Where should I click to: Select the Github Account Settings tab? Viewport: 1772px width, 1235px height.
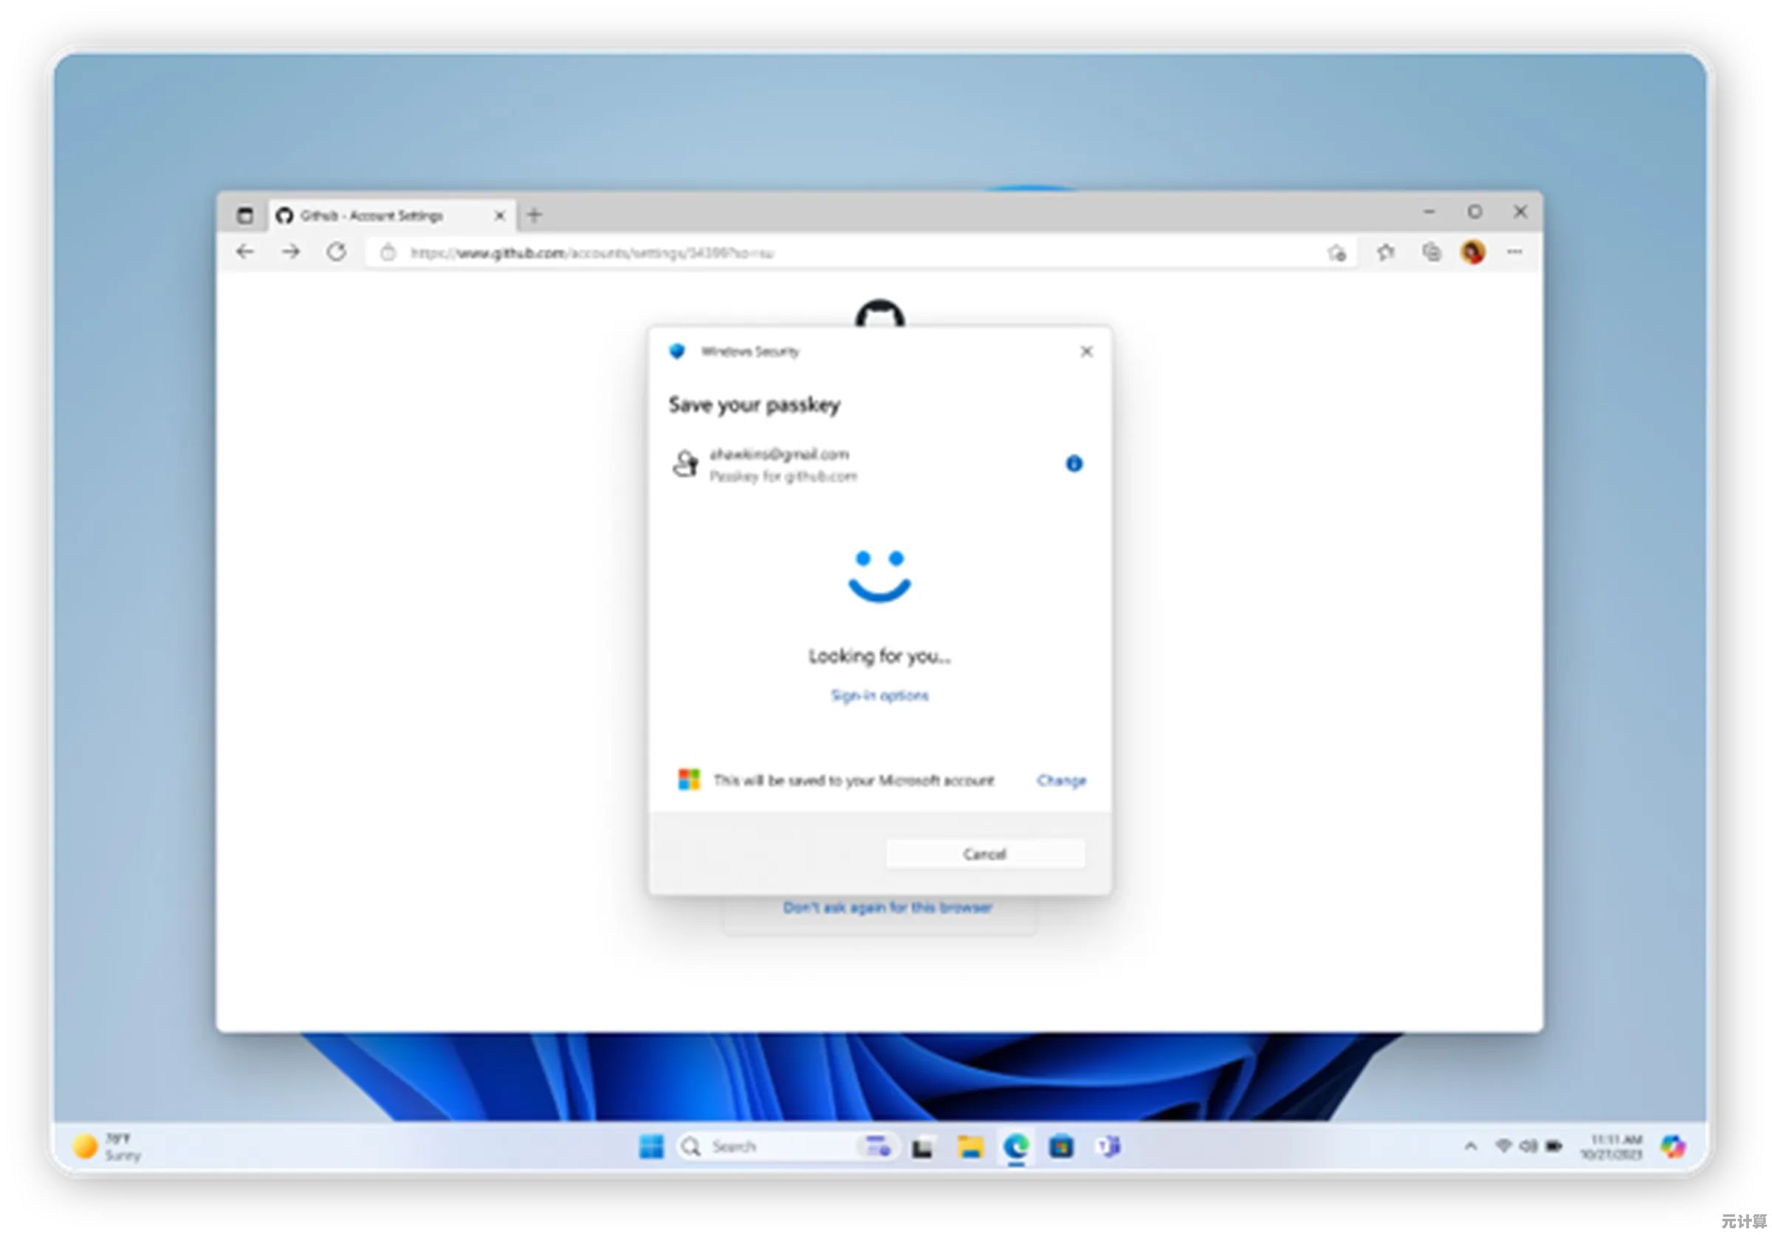[x=371, y=216]
